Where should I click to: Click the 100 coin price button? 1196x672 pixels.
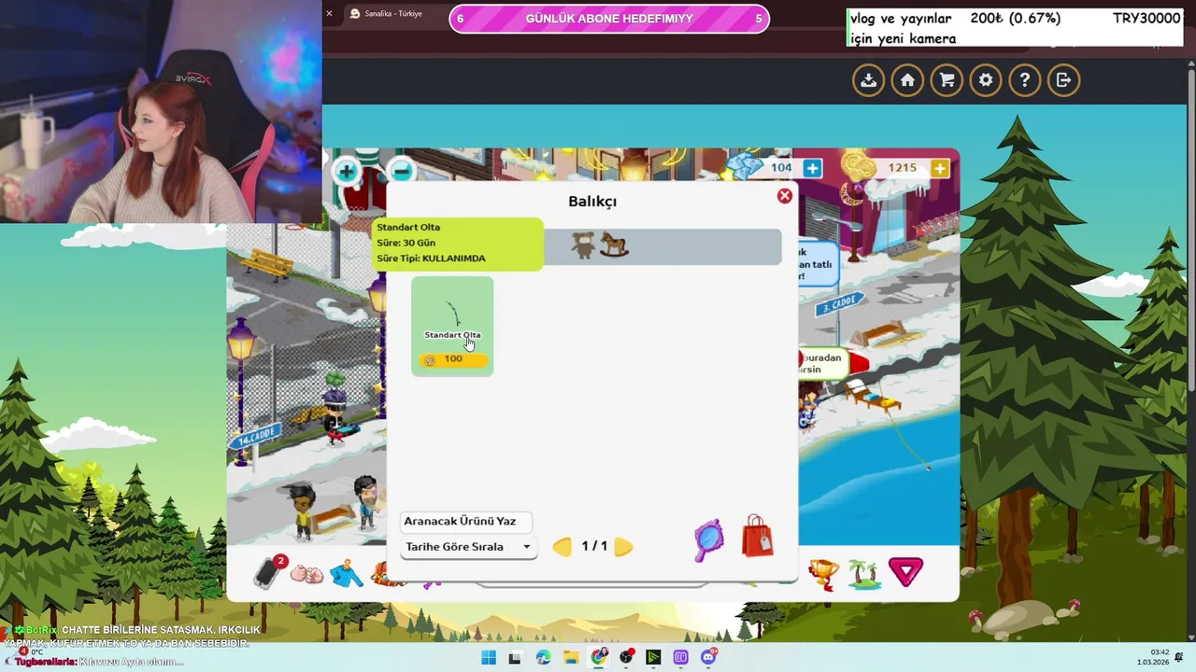[x=453, y=359]
